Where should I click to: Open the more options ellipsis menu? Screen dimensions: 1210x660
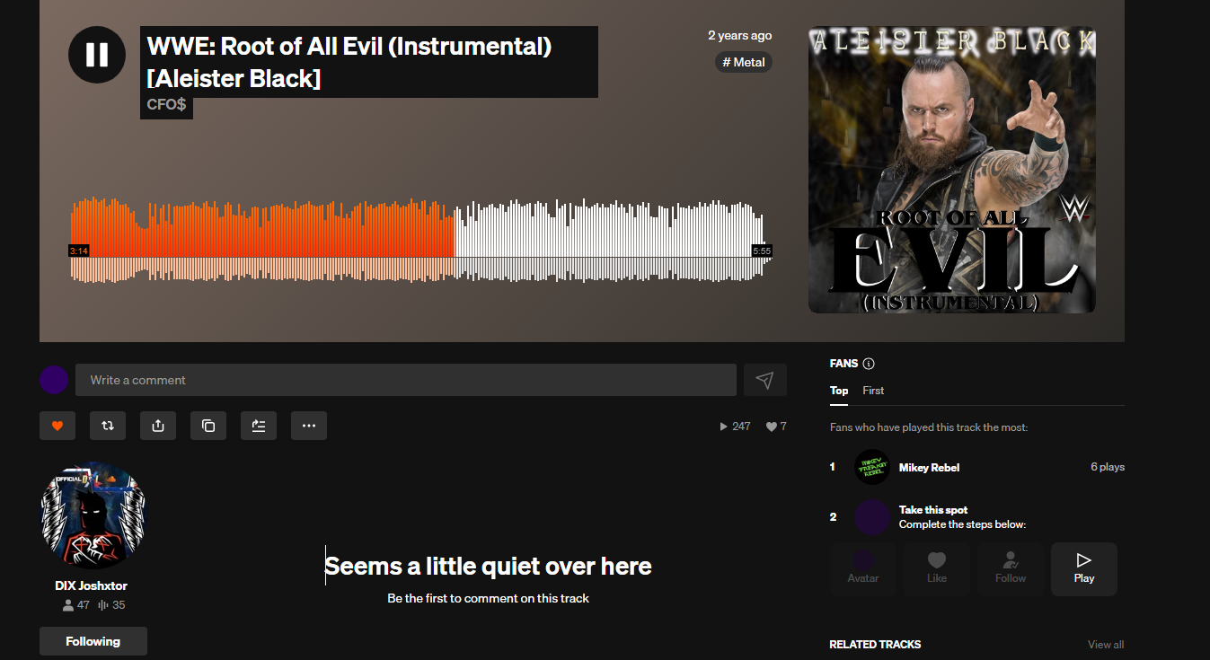tap(309, 426)
